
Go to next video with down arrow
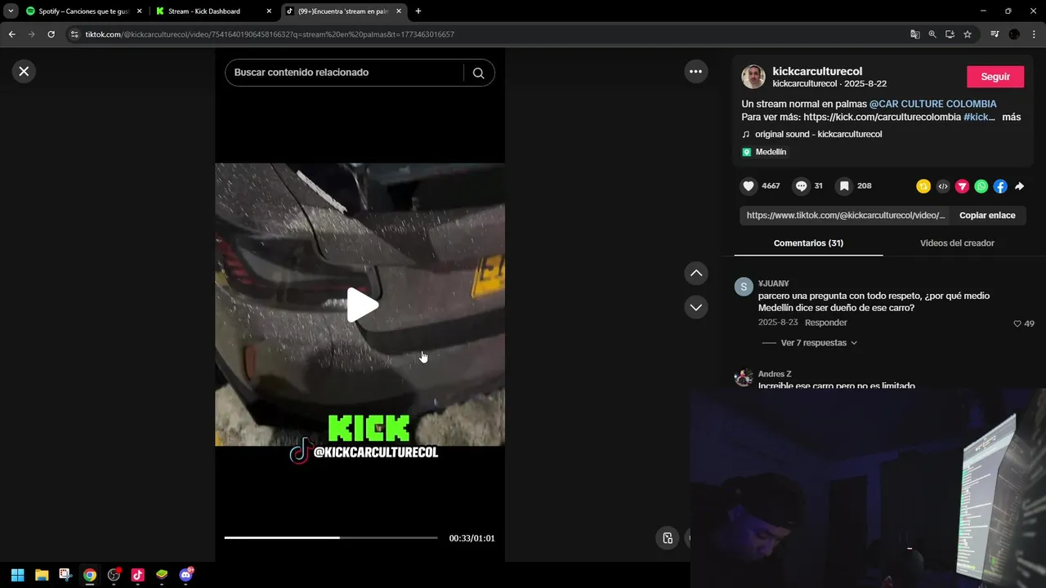(695, 307)
